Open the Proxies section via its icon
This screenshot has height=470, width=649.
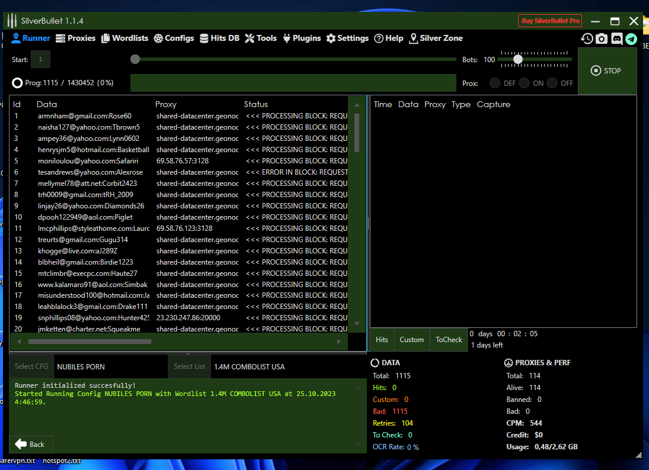60,38
